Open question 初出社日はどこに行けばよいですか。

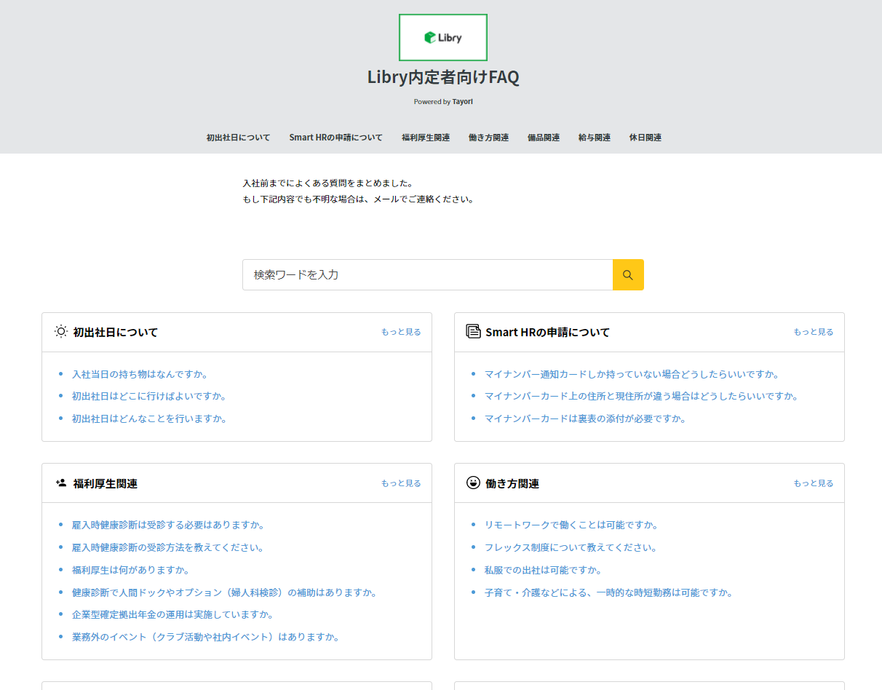click(149, 397)
